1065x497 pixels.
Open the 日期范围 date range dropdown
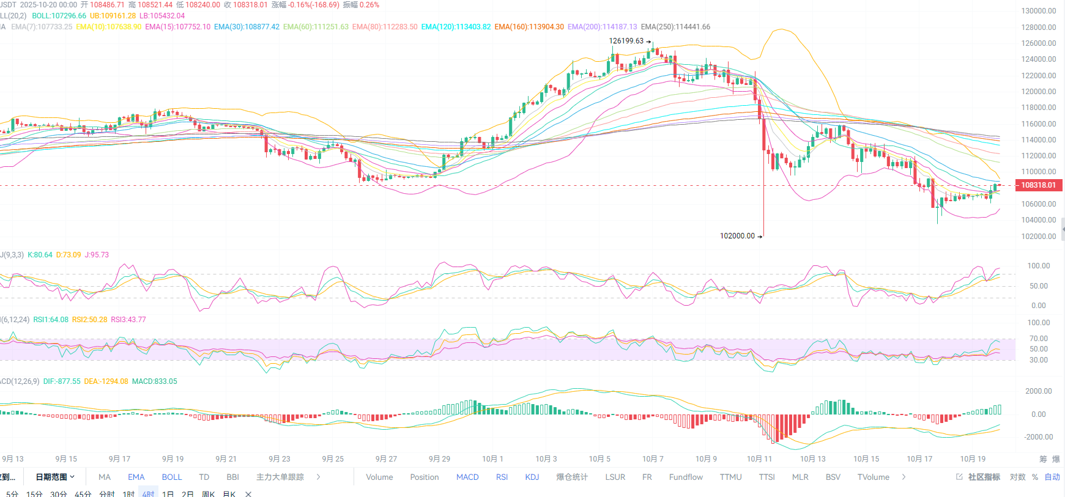(55, 477)
